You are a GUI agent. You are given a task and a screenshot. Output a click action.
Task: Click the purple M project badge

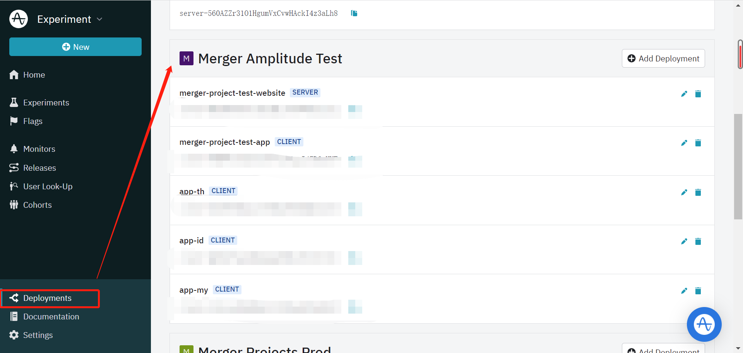tap(187, 58)
